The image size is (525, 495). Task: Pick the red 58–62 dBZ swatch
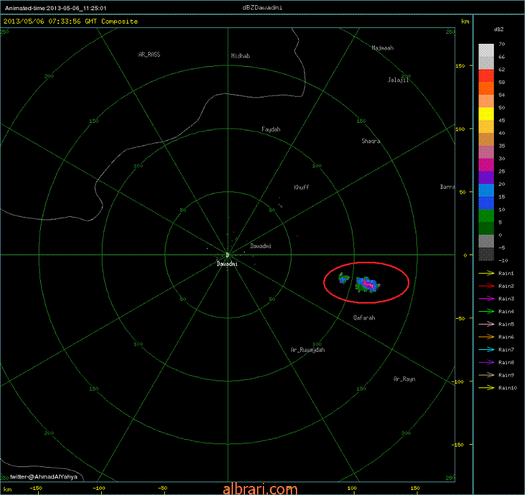486,76
